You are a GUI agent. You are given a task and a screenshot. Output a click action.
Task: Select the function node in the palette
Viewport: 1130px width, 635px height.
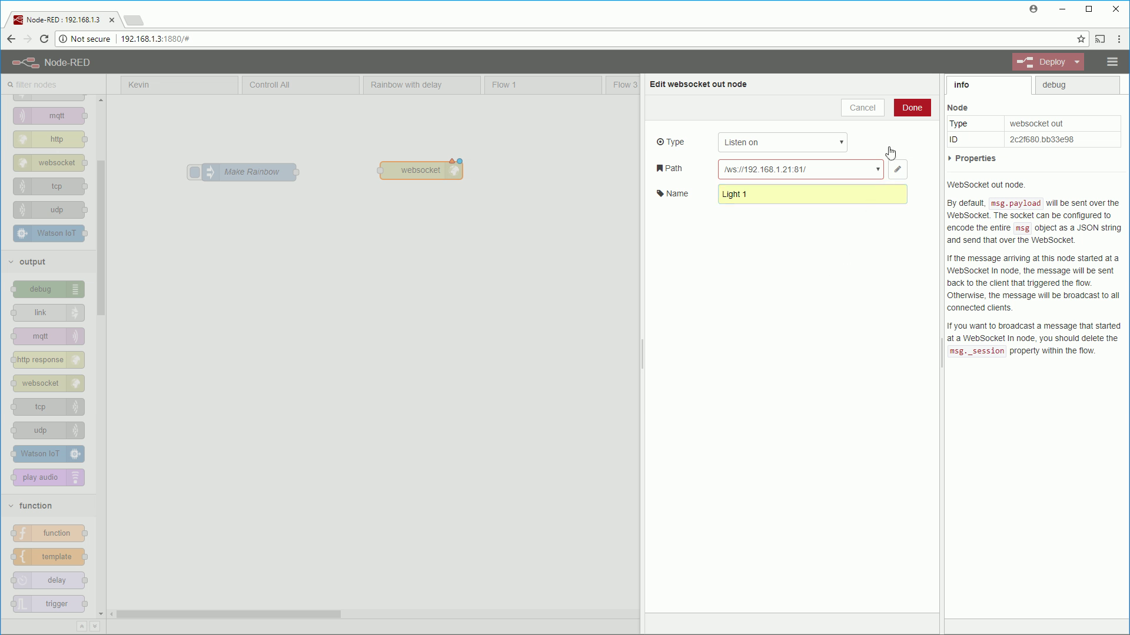49,533
